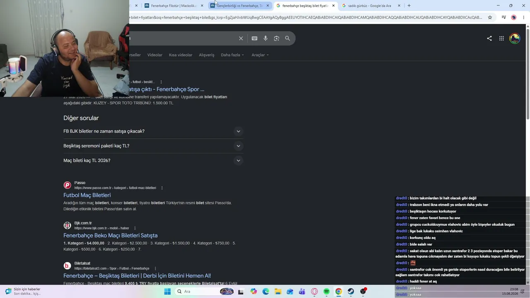Close the 'fenerbahçe beşiktaş bilet fiyatları' tab

[333, 6]
